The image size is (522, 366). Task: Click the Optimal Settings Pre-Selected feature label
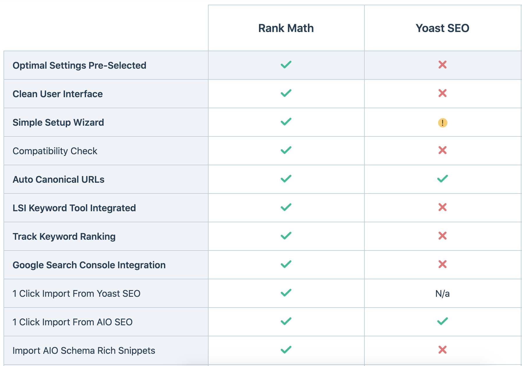tap(80, 65)
